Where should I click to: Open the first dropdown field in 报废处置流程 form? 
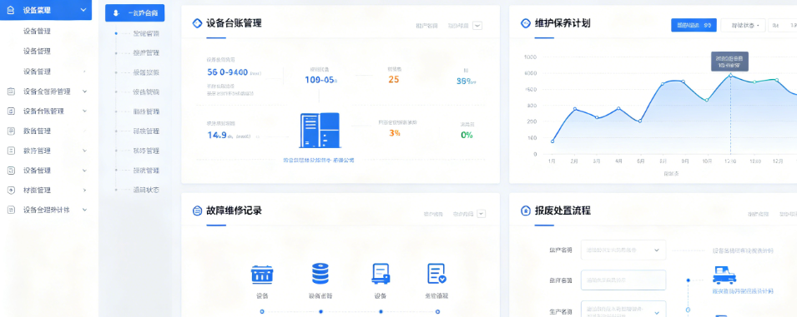pos(623,250)
